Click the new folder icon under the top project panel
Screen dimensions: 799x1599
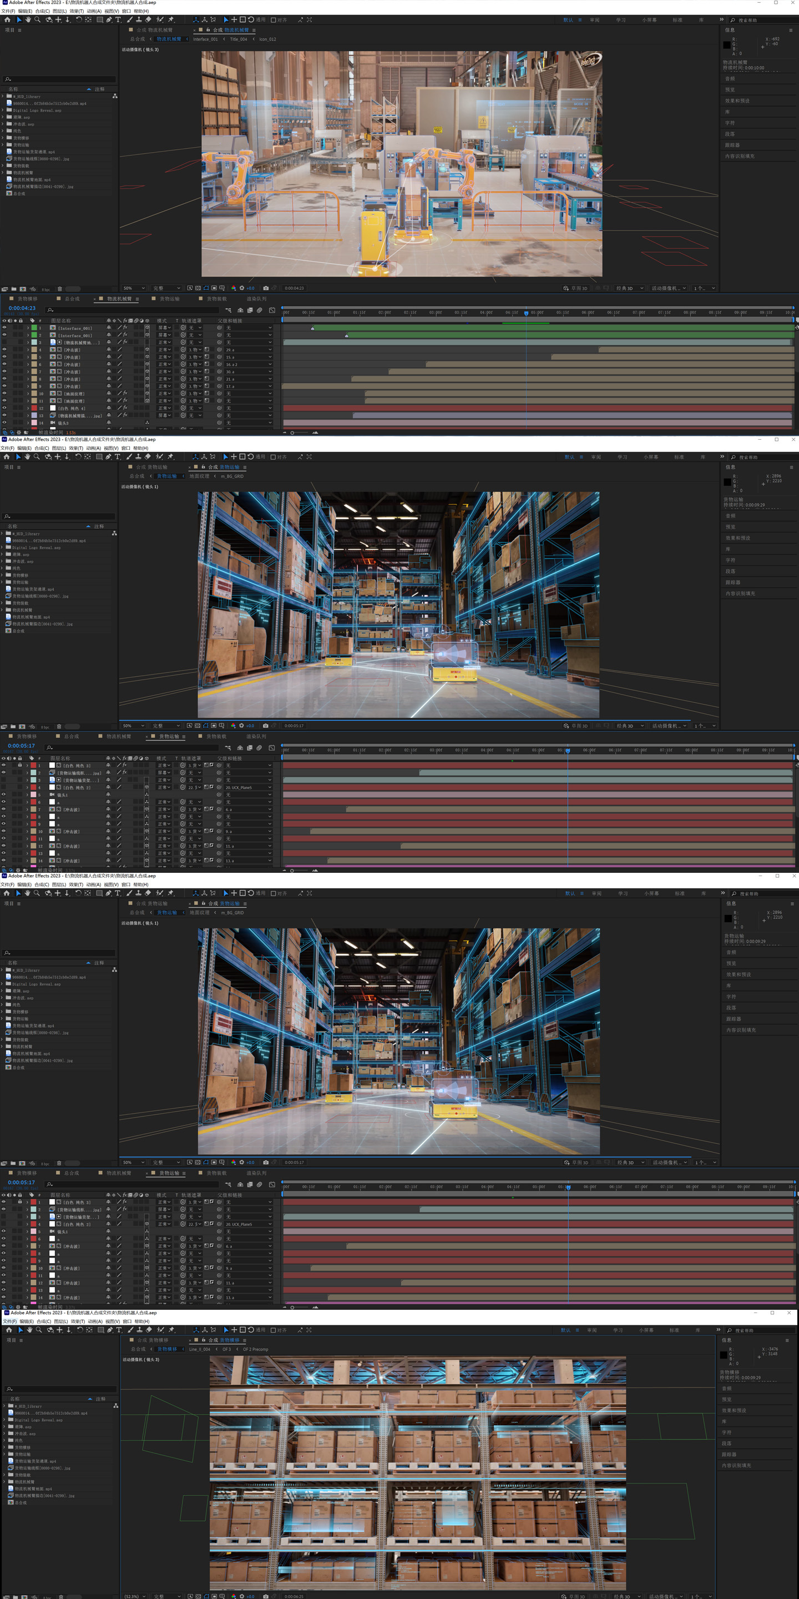pos(14,289)
